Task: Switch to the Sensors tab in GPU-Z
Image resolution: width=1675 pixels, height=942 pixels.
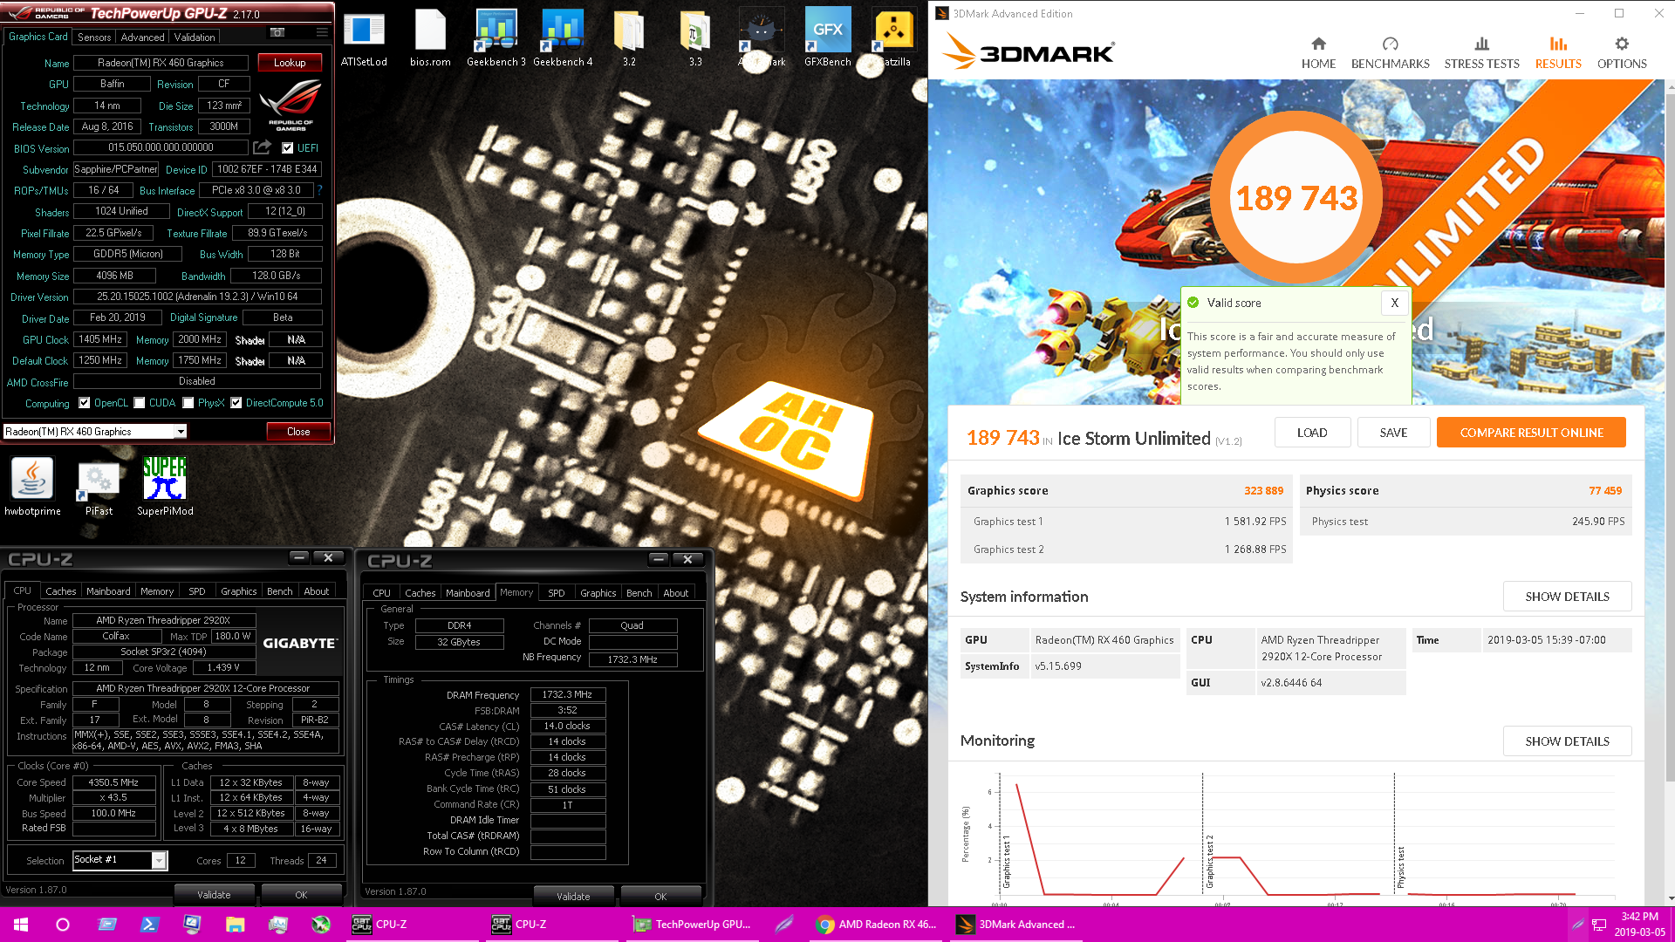Action: (x=94, y=38)
